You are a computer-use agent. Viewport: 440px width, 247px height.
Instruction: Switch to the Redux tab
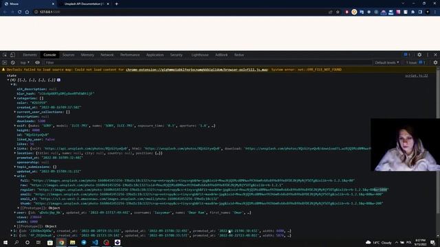point(239,55)
